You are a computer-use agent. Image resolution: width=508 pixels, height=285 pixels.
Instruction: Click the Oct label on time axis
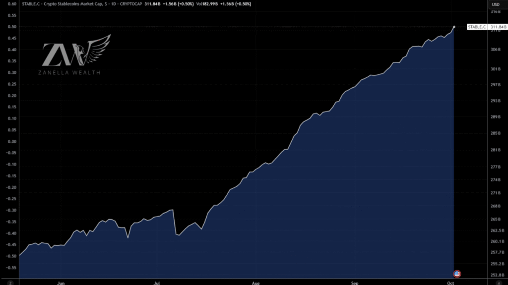tap(449, 283)
